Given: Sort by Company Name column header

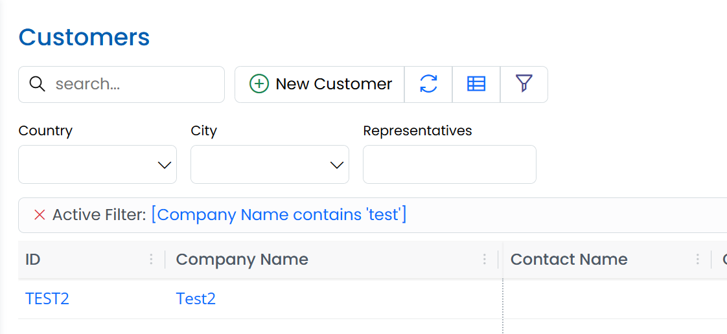Looking at the screenshot, I should 242,260.
